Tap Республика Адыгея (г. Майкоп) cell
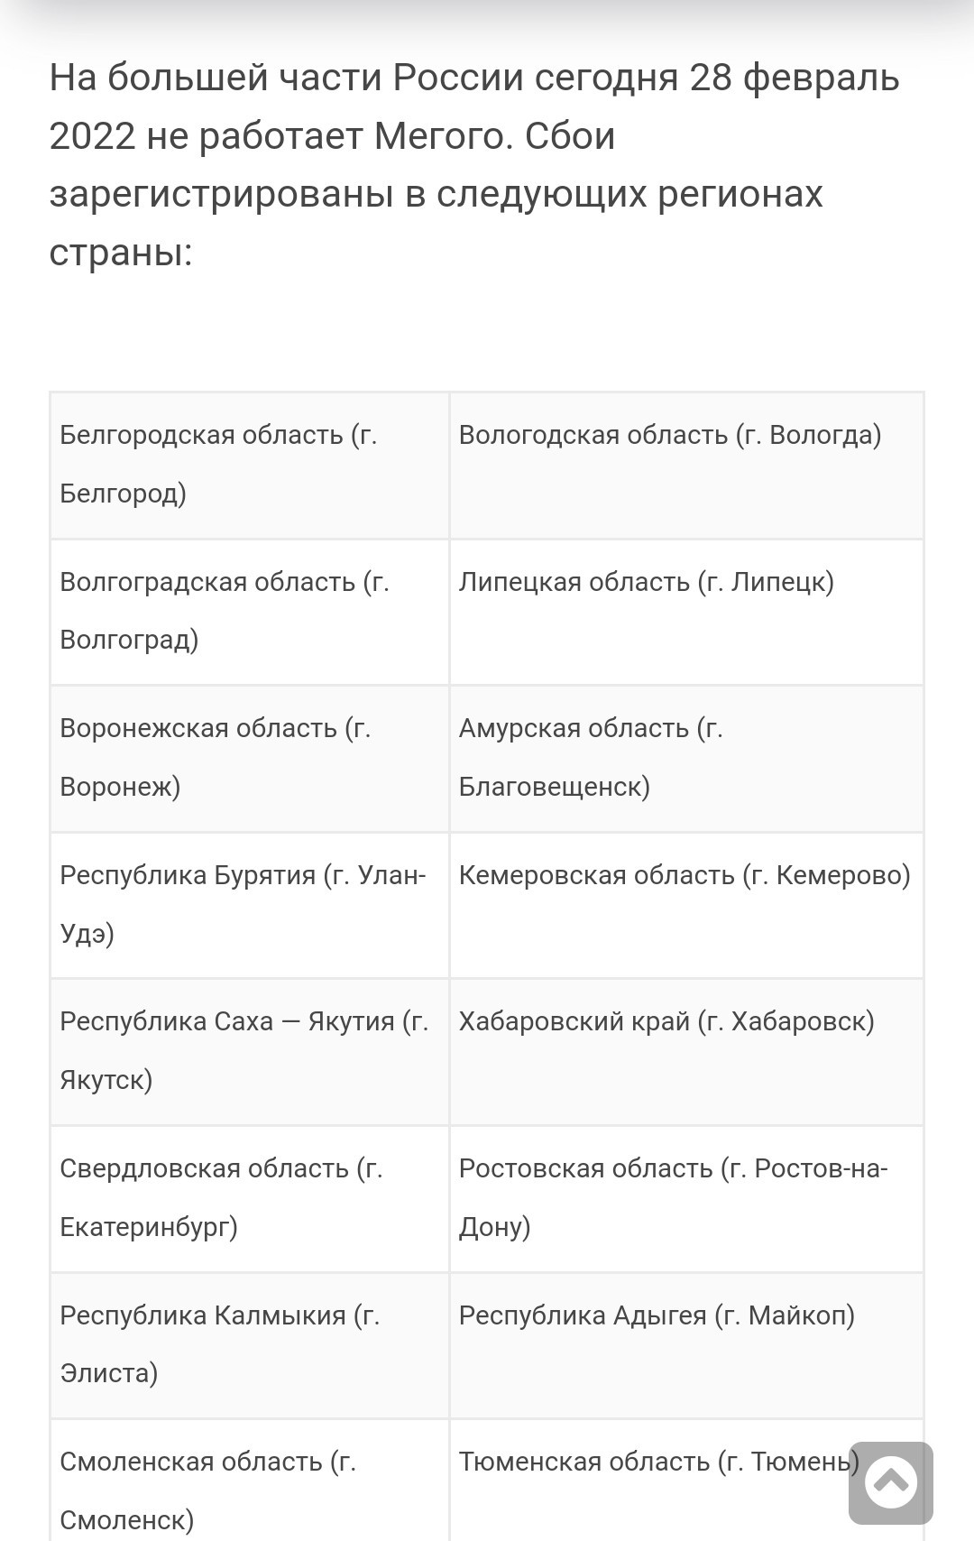The width and height of the screenshot is (974, 1541). click(x=686, y=1346)
